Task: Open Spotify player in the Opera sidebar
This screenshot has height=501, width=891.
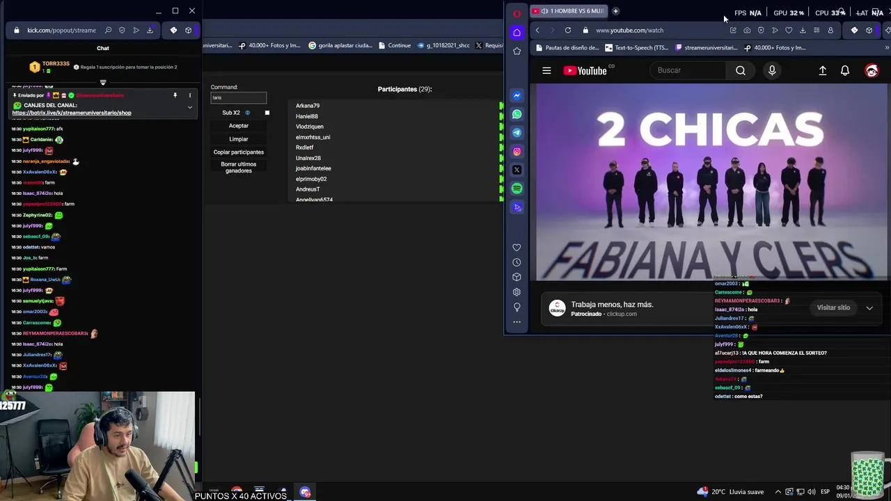Action: click(x=517, y=189)
